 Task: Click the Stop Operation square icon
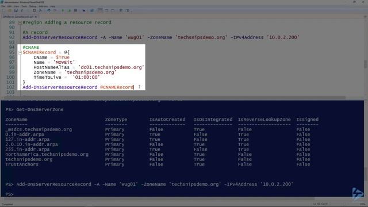[75, 10]
